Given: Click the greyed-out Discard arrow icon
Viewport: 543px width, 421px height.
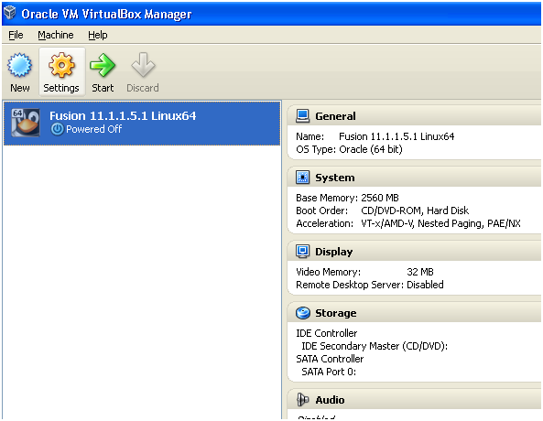Looking at the screenshot, I should (143, 65).
